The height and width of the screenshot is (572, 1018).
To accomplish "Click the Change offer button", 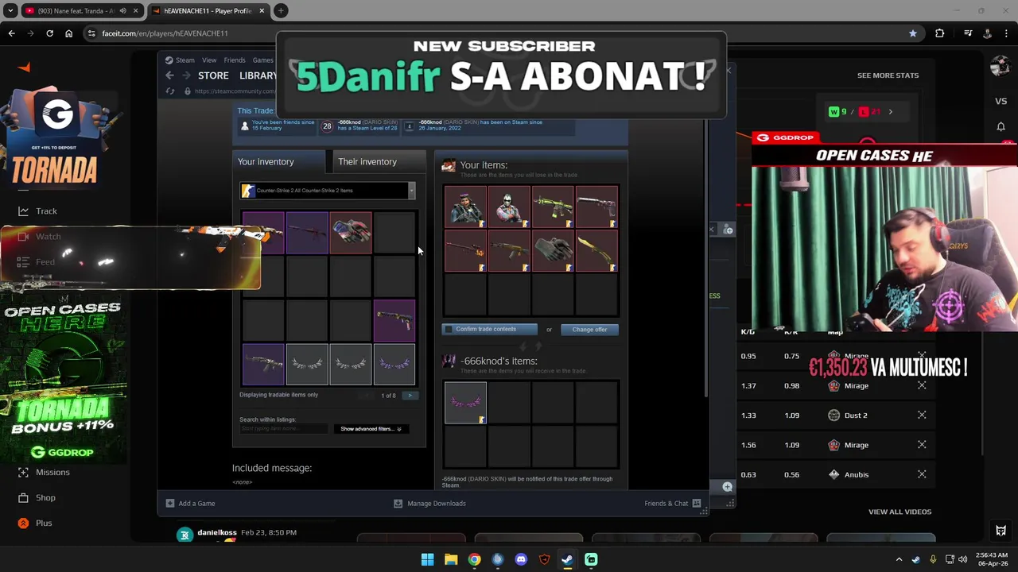I will pos(589,330).
